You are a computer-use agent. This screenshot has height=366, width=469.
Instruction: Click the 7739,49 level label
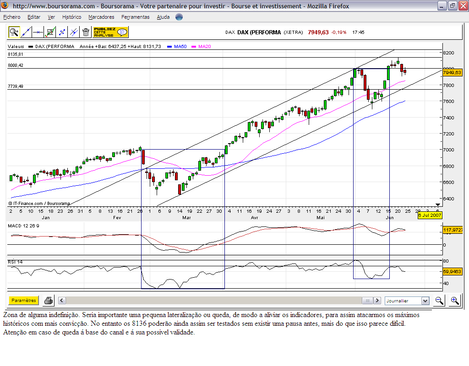(15, 86)
